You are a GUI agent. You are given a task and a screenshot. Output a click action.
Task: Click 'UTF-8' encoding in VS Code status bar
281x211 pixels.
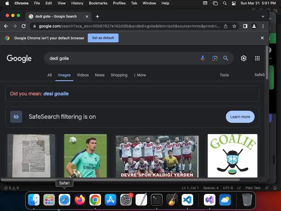228,188
